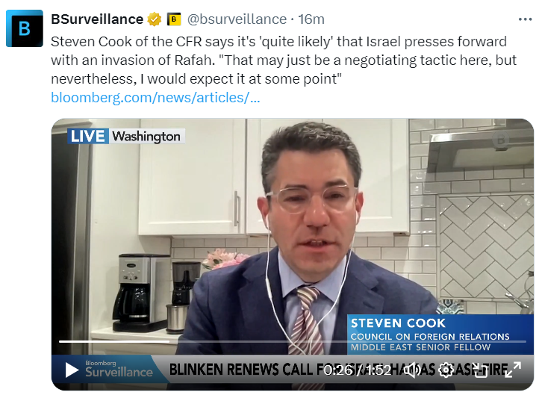Click the LIVE Washington label on video
Screen dimensions: 539x395
(126, 136)
